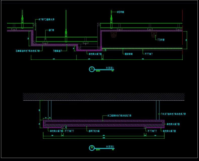
Task: Click the 木工板刷米色 annotation in section 2
Action: [119, 116]
